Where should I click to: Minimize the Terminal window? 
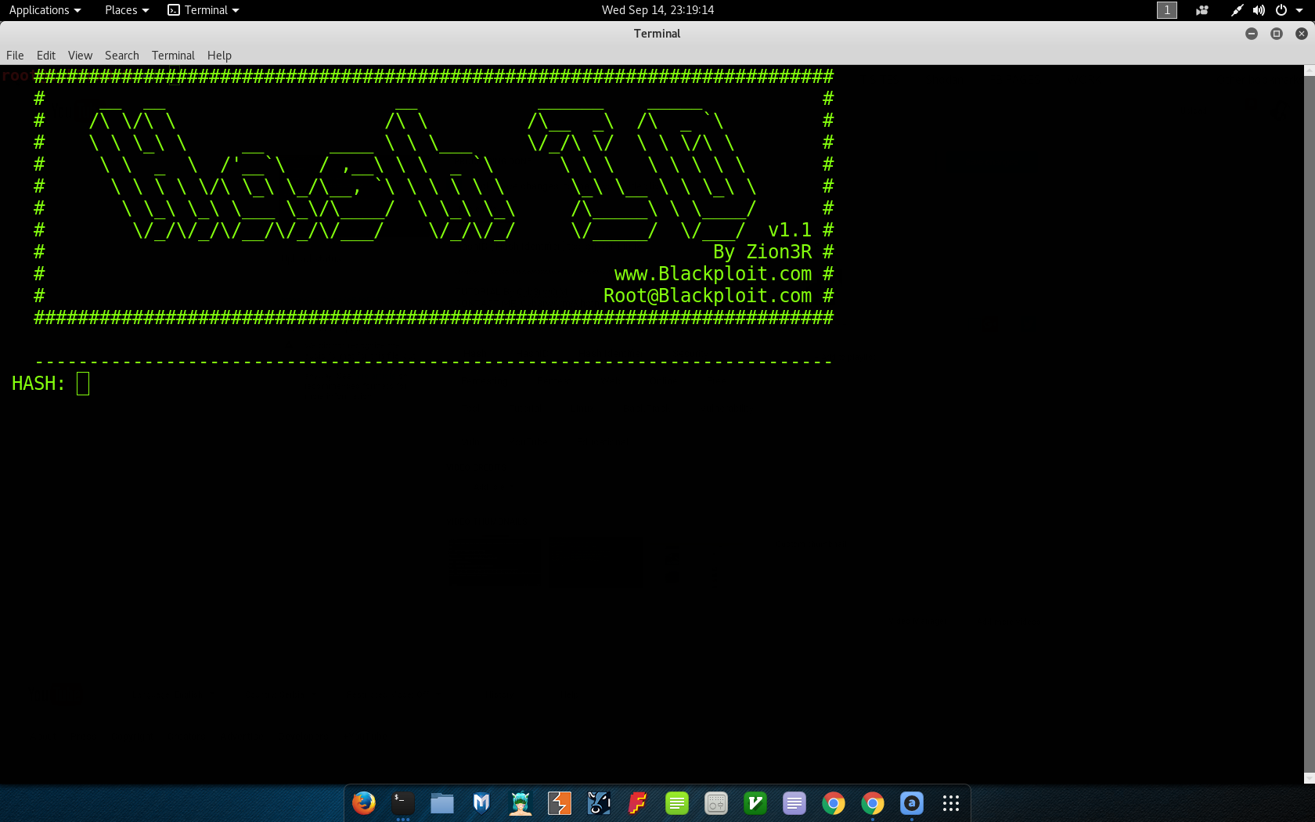pos(1252,34)
